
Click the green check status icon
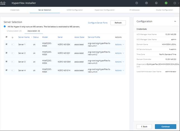click(x=166, y=3)
